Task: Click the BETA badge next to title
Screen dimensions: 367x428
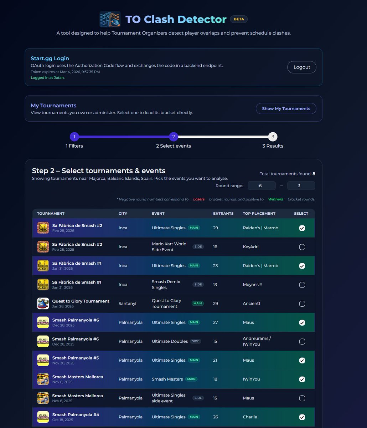Action: pyautogui.click(x=239, y=19)
